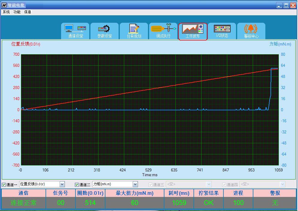Screen dimensions: 298x211
Task: Click the 通信 column header
Action: point(24,193)
